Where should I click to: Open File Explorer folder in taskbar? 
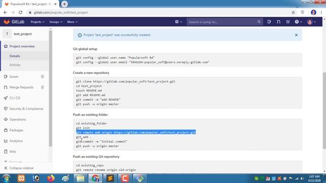(x=80, y=178)
